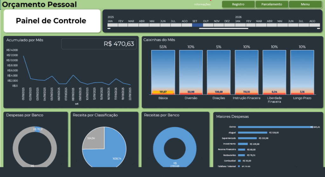Click the R$ 470,63 accumulated total box

[99, 44]
